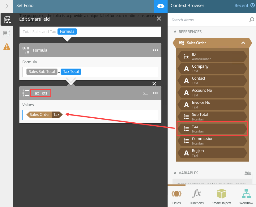Close the Tax Total sub-panel
Viewport: 256px width, 207px height.
pyautogui.click(x=154, y=84)
